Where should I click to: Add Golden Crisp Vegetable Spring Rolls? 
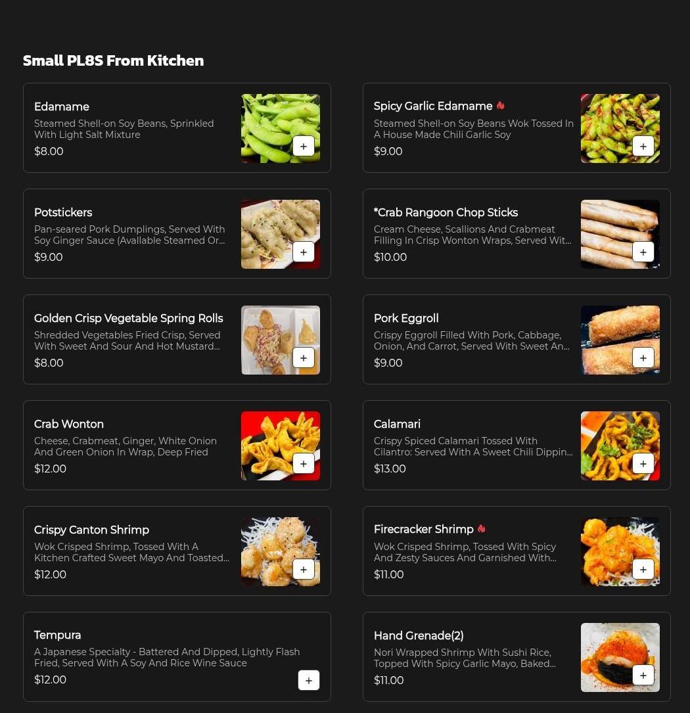[x=304, y=358]
